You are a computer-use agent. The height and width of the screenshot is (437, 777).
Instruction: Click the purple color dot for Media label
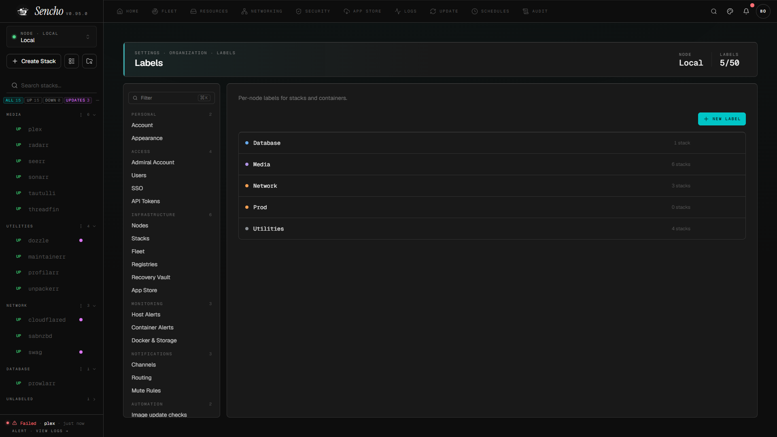[247, 164]
